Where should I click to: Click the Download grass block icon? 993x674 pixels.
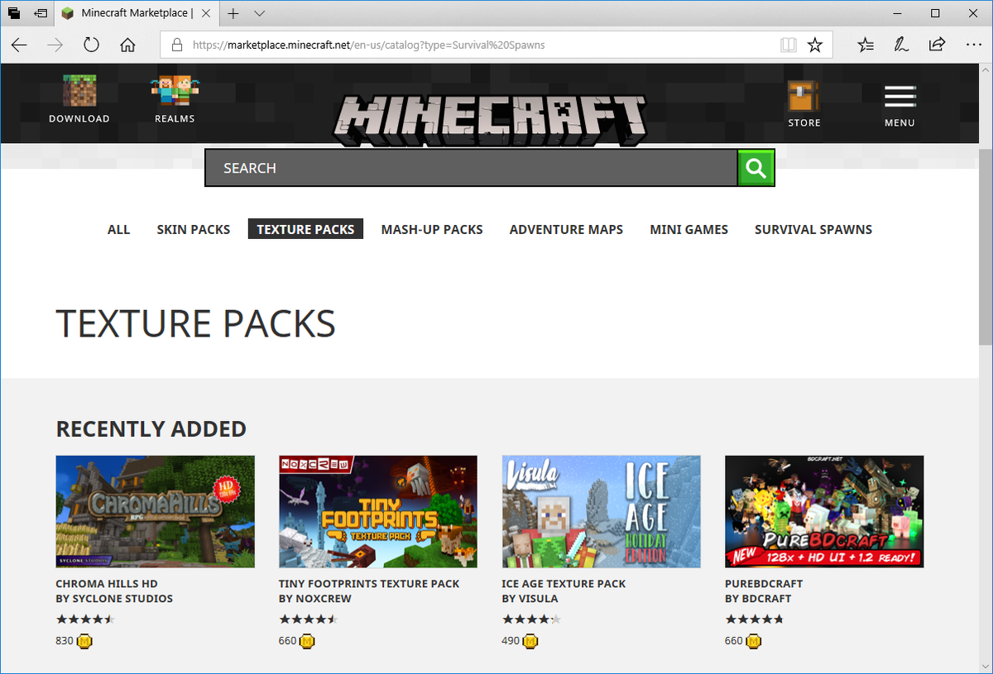79,91
